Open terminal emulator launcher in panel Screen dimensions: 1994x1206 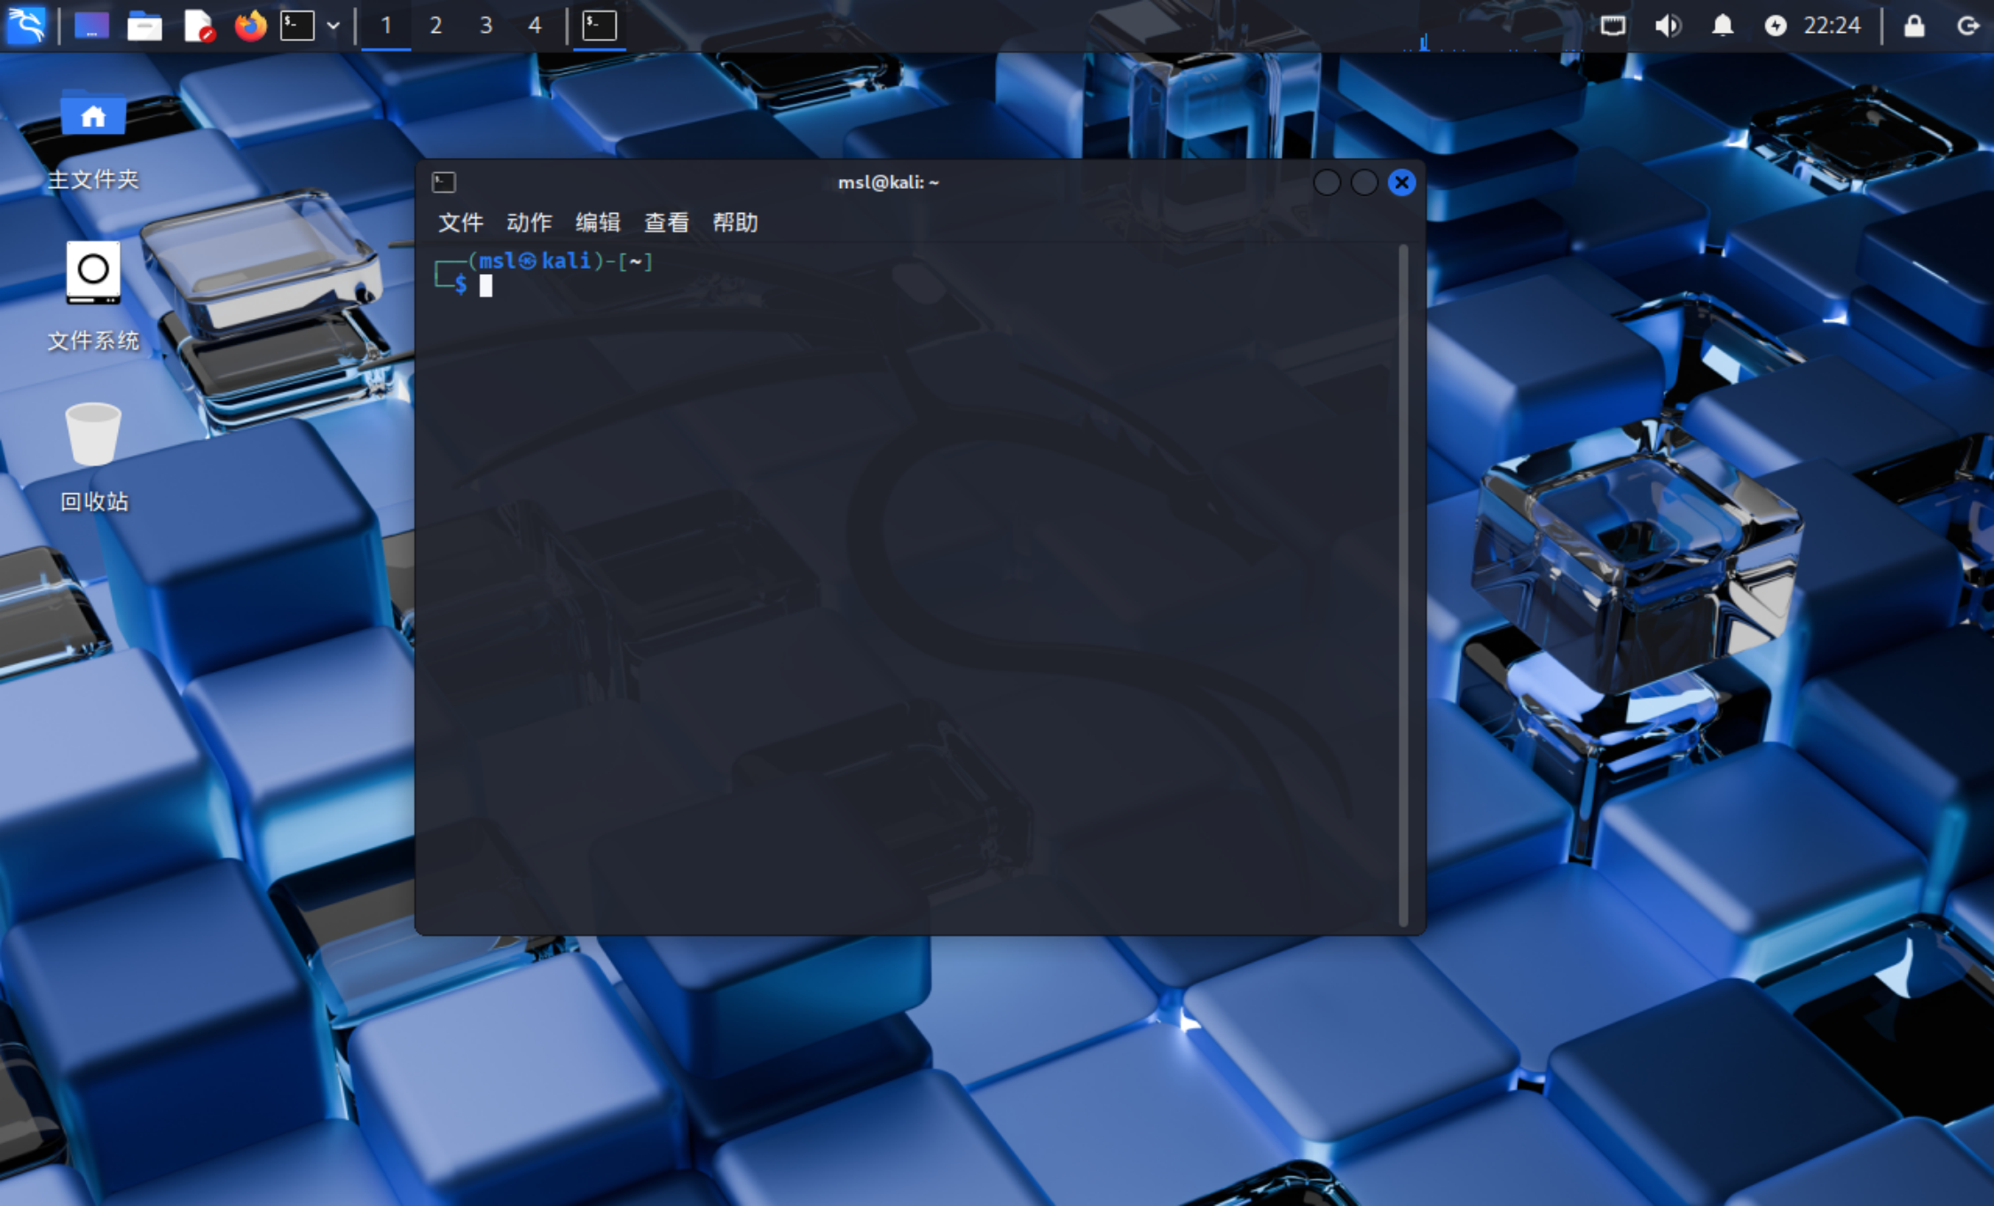298,25
